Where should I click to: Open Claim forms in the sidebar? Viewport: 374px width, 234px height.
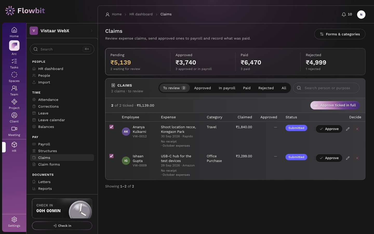coord(62,164)
